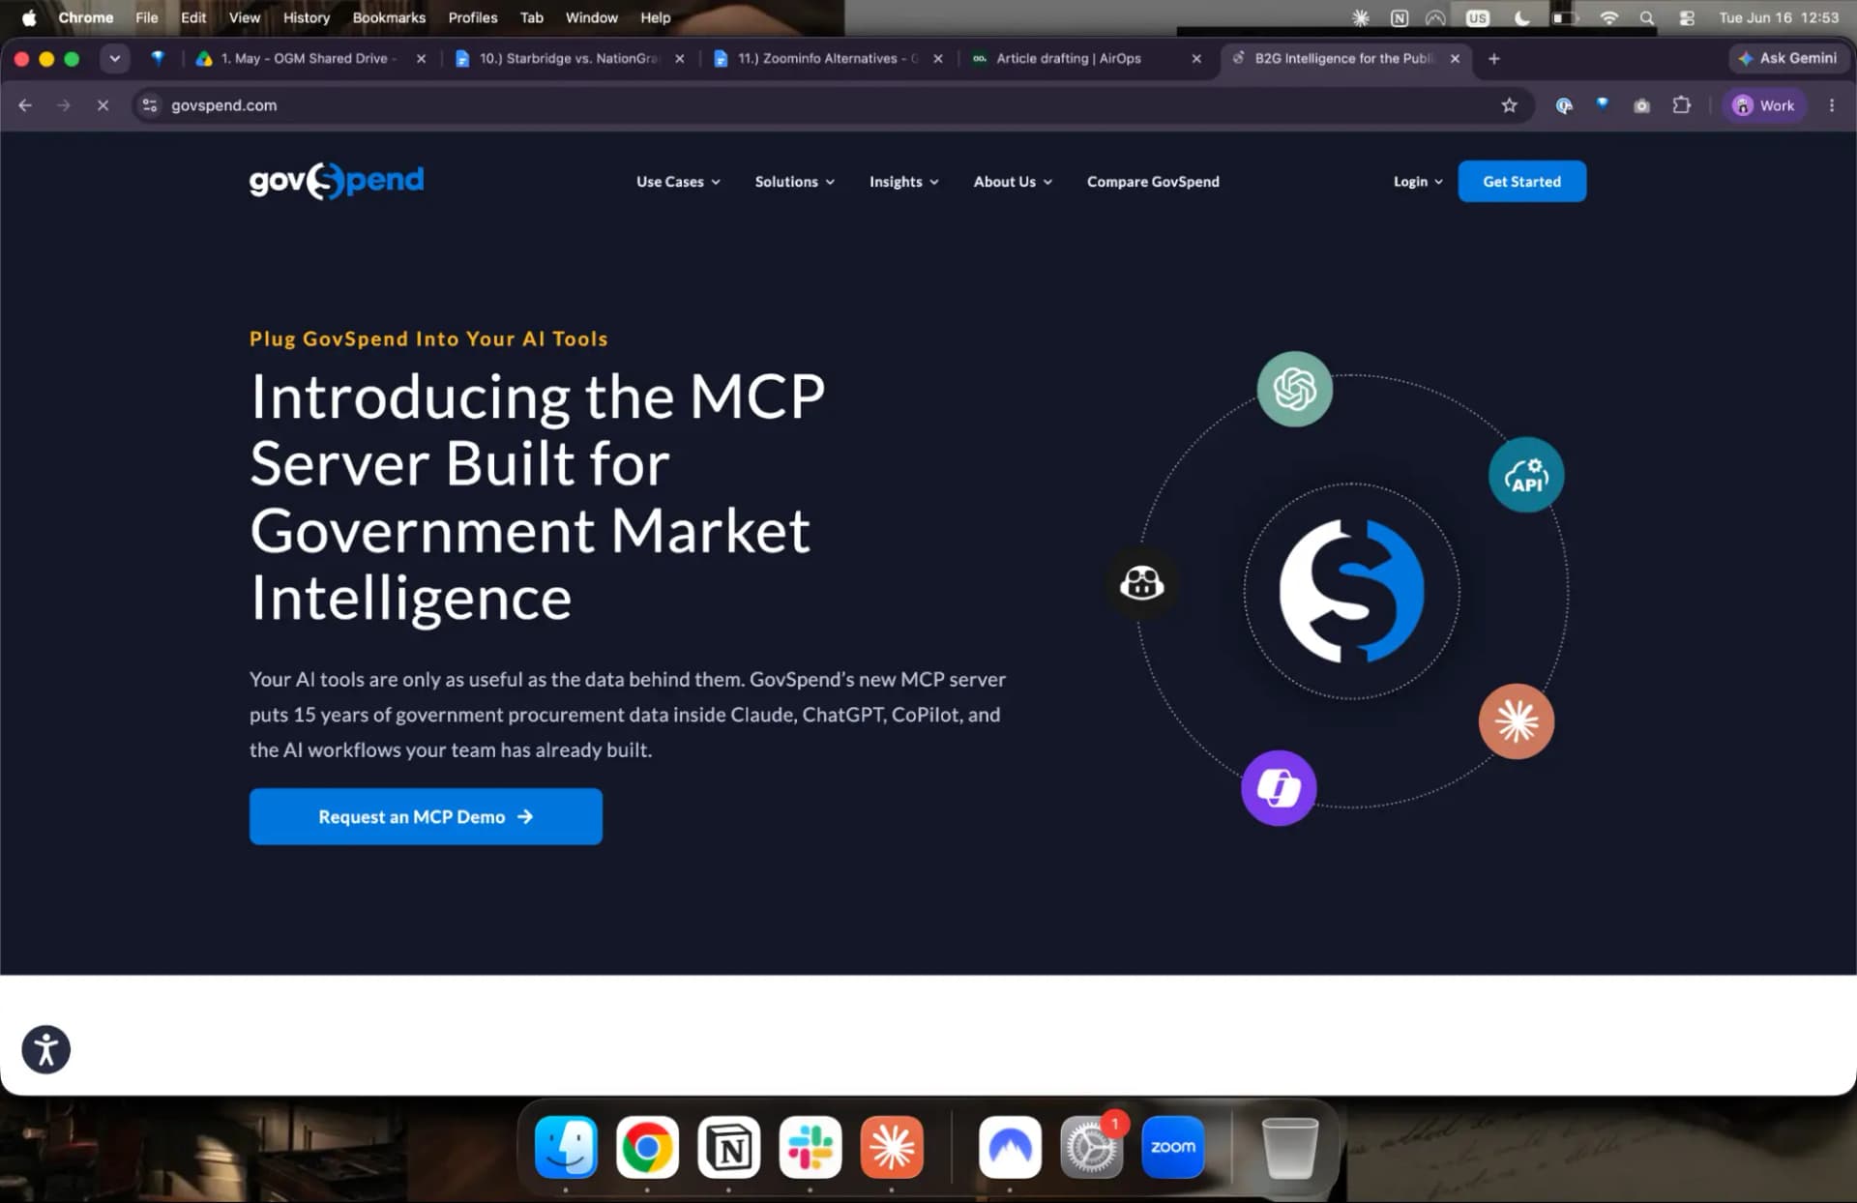
Task: Switch to the Zoominfo Alternatives tab
Action: pos(827,59)
